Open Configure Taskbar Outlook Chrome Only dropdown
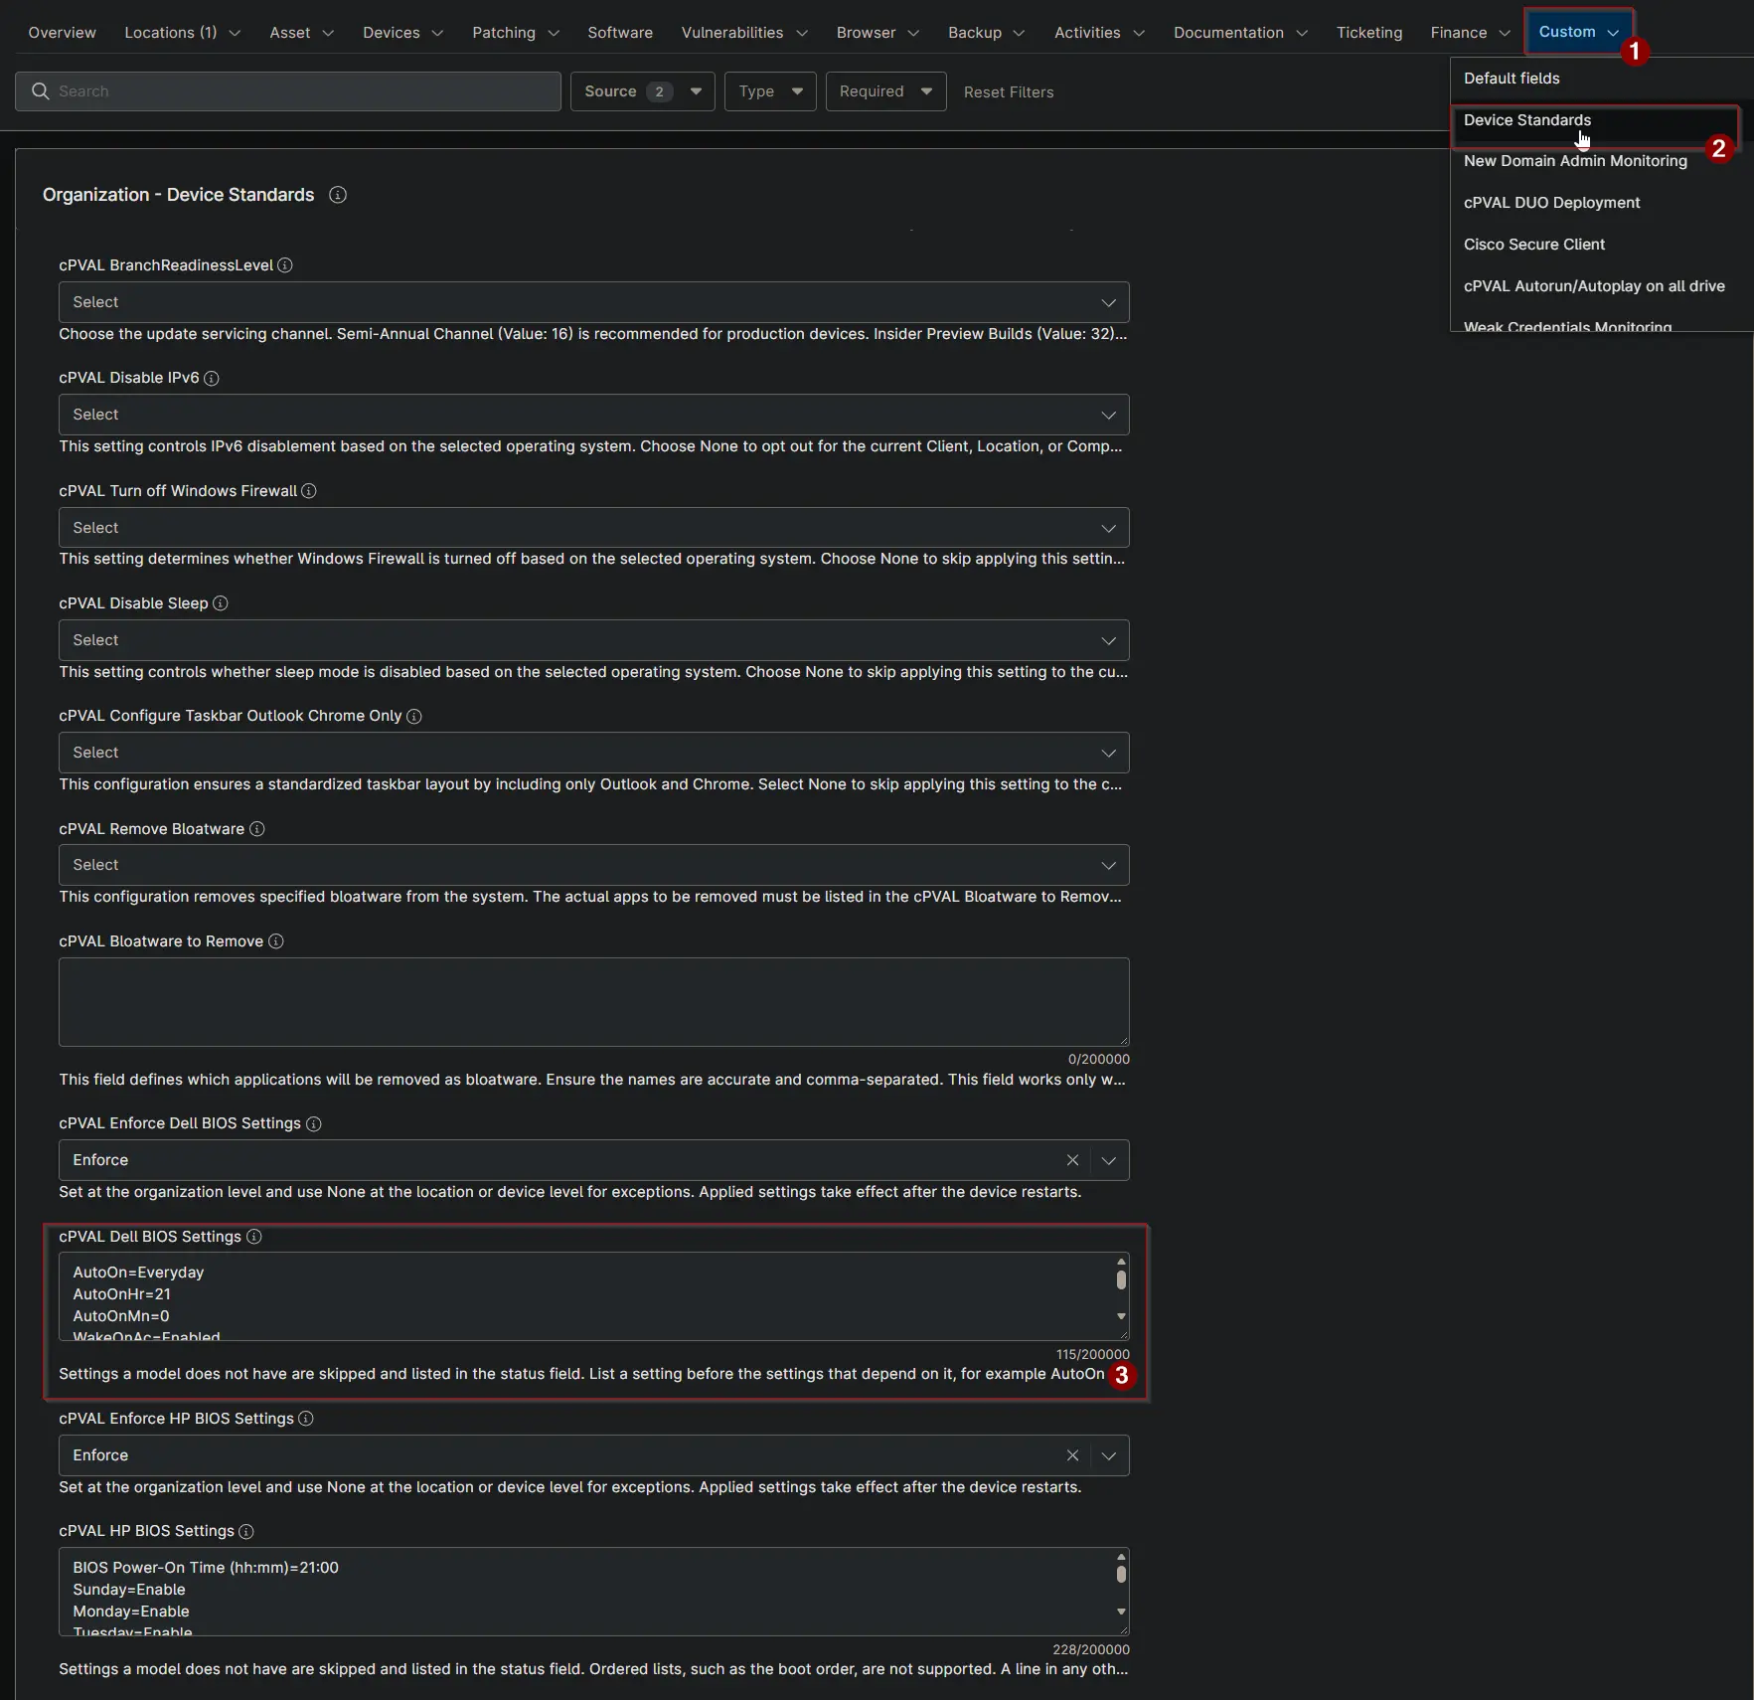Image resolution: width=1754 pixels, height=1700 pixels. (x=594, y=753)
